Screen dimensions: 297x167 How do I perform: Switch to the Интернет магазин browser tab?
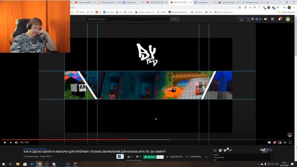[x=252, y=2]
